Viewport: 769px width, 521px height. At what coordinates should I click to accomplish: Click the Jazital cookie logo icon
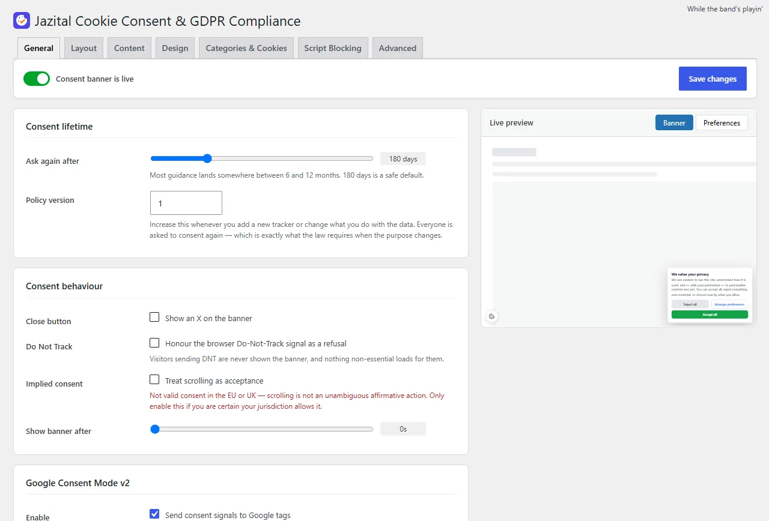pyautogui.click(x=22, y=20)
